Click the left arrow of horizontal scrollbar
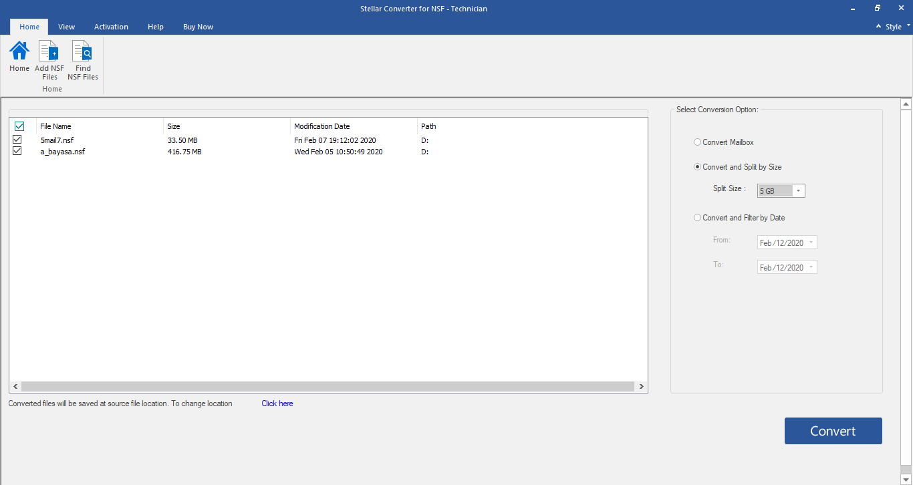This screenshot has width=913, height=485. point(15,387)
